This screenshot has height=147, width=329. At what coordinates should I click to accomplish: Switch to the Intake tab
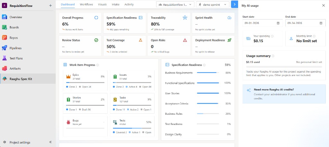click(116, 4)
